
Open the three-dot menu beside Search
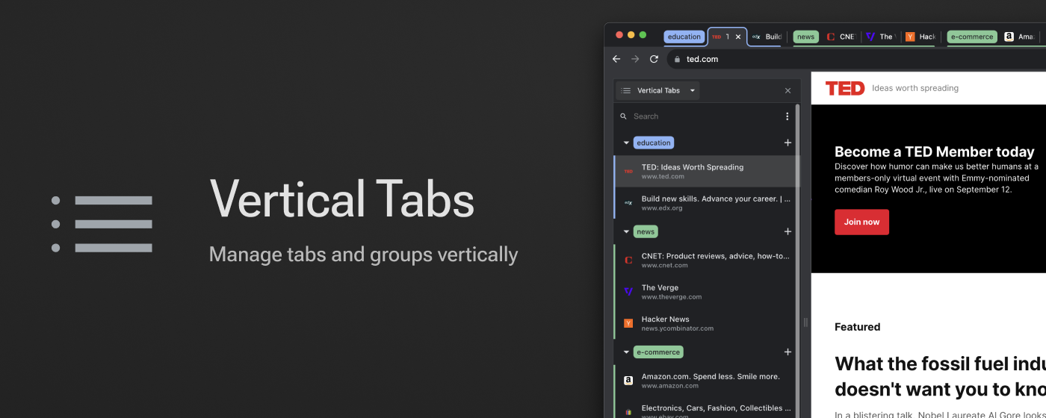tap(787, 116)
